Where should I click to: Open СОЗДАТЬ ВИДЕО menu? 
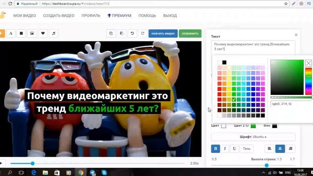tap(59, 16)
